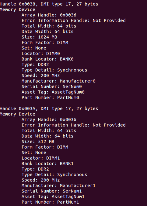Click 'Manufacturer: Manufacturer1' text
This screenshot has height=206, width=147.
59,186
